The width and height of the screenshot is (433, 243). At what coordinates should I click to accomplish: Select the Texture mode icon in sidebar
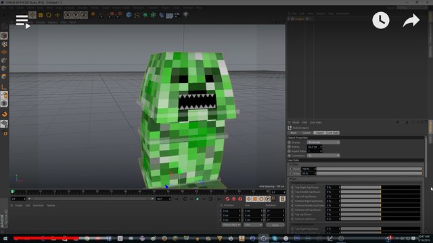click(x=4, y=44)
